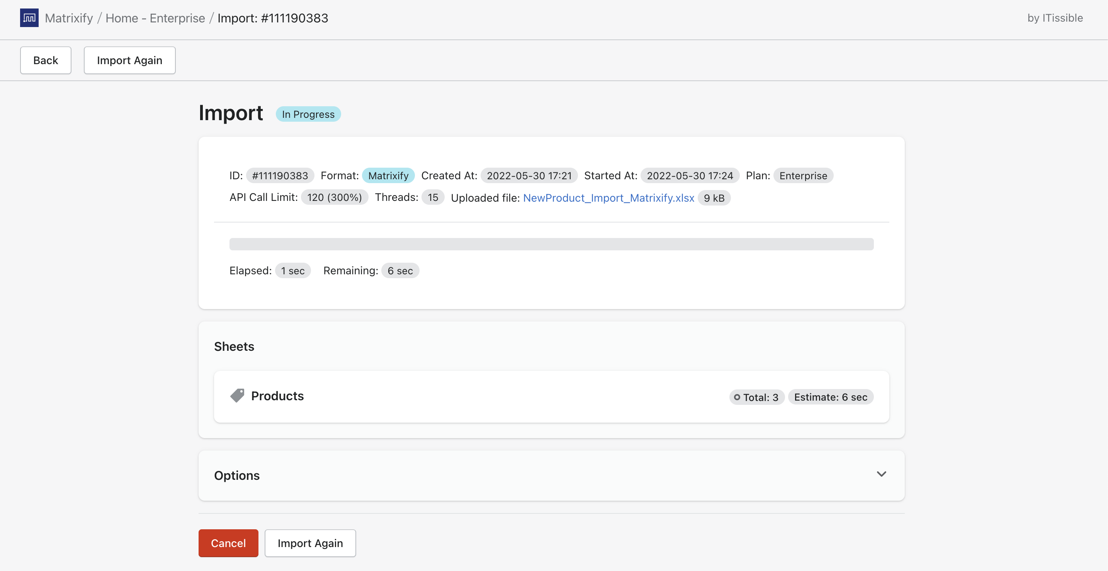Click the Matrixify logo icon
Viewport: 1108px width, 571px height.
tap(29, 18)
